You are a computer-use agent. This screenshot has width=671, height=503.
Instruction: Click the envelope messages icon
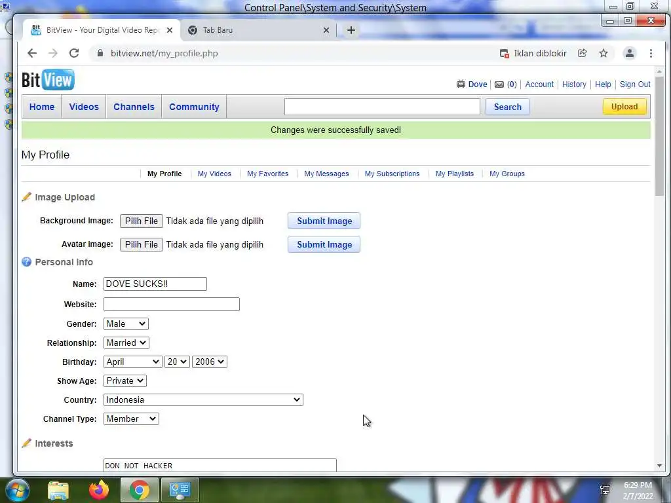click(499, 84)
